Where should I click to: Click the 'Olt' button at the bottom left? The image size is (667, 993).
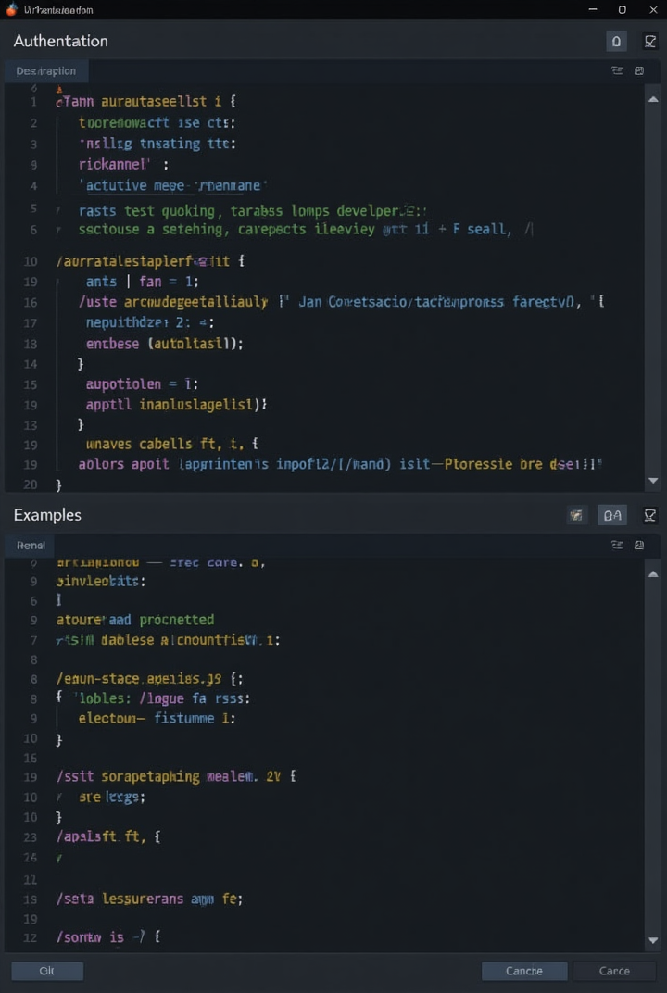pos(47,971)
